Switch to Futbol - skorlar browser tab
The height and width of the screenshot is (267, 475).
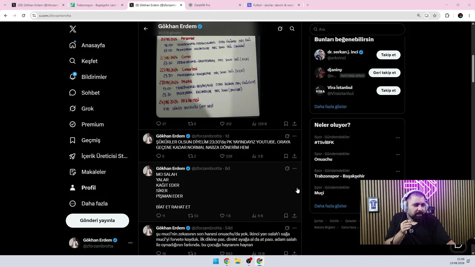pos(273,5)
